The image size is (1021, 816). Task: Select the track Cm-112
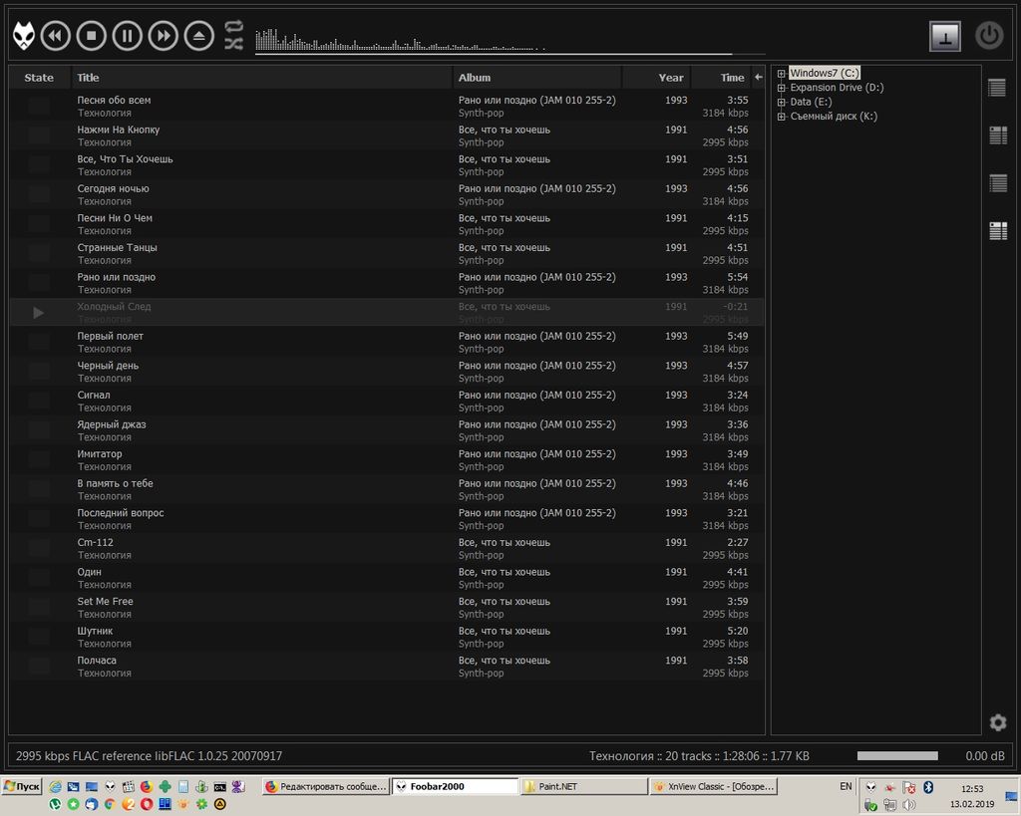pyautogui.click(x=387, y=549)
